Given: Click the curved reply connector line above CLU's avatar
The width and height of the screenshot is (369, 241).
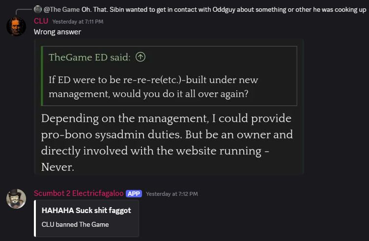Looking at the screenshot, I should (x=22, y=11).
